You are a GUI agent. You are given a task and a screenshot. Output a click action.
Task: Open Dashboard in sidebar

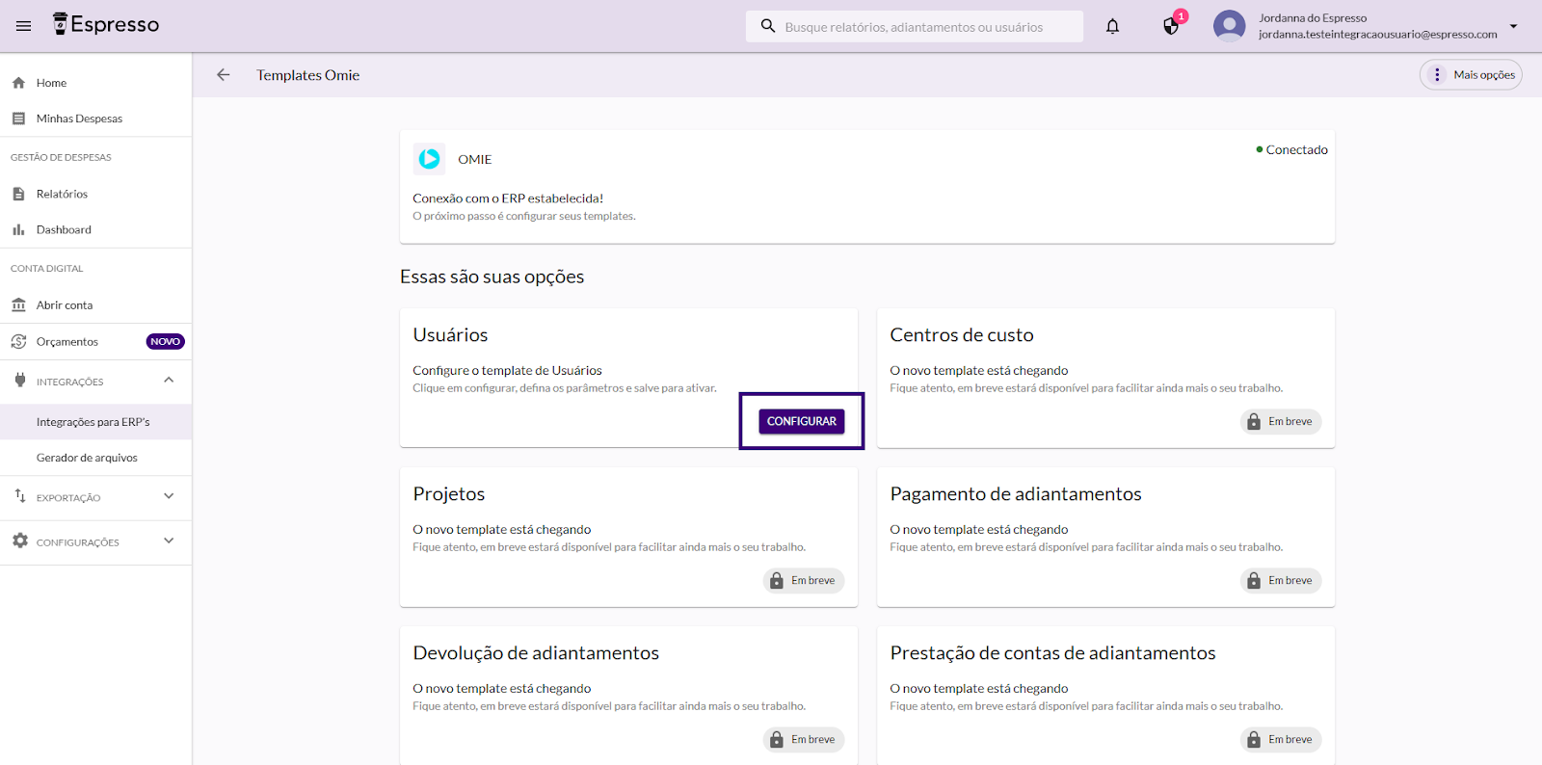pos(95,229)
